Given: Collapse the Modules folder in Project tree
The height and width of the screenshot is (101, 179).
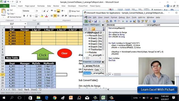Looking at the screenshot, I should tap(86, 52).
